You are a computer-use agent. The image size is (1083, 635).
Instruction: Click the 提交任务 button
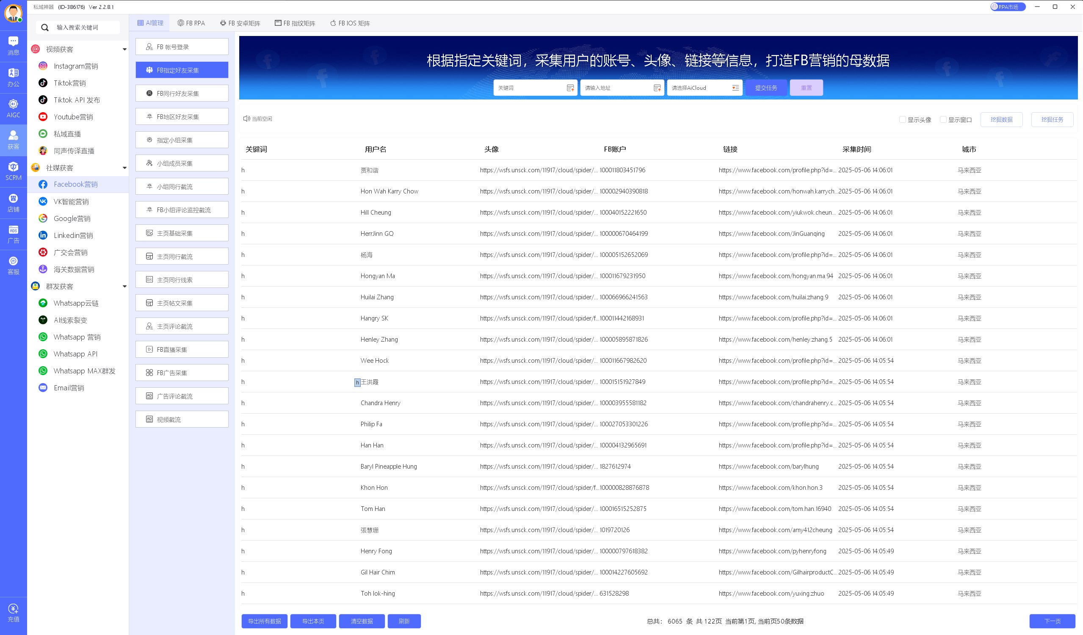tap(766, 87)
